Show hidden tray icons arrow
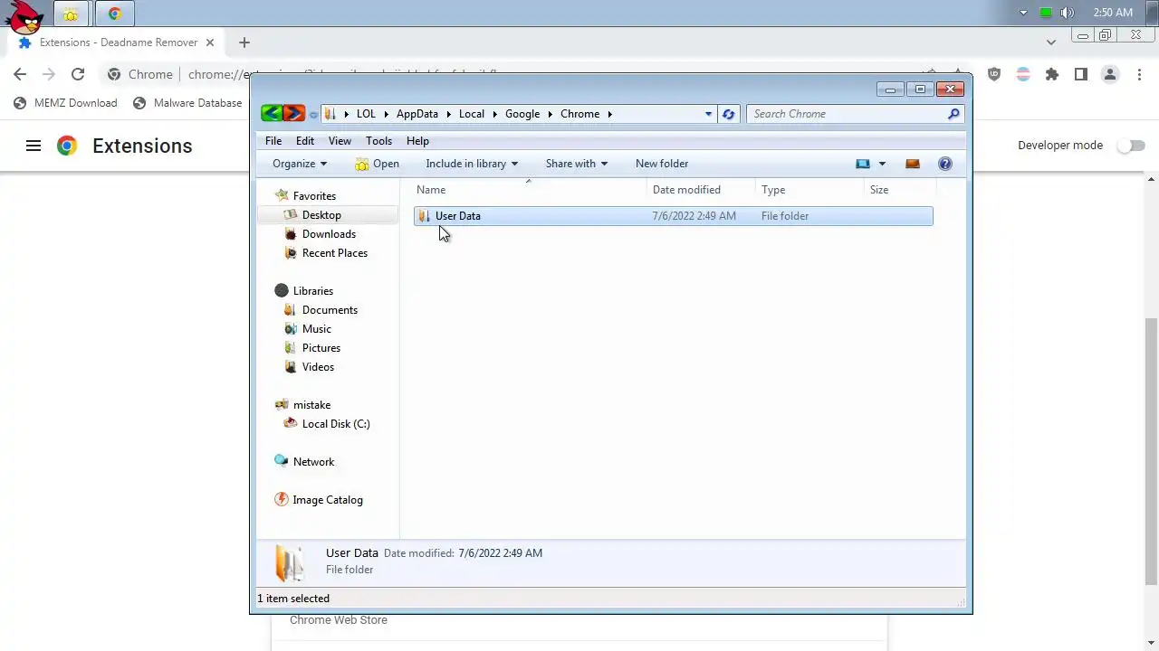1159x651 pixels. coord(1024,13)
